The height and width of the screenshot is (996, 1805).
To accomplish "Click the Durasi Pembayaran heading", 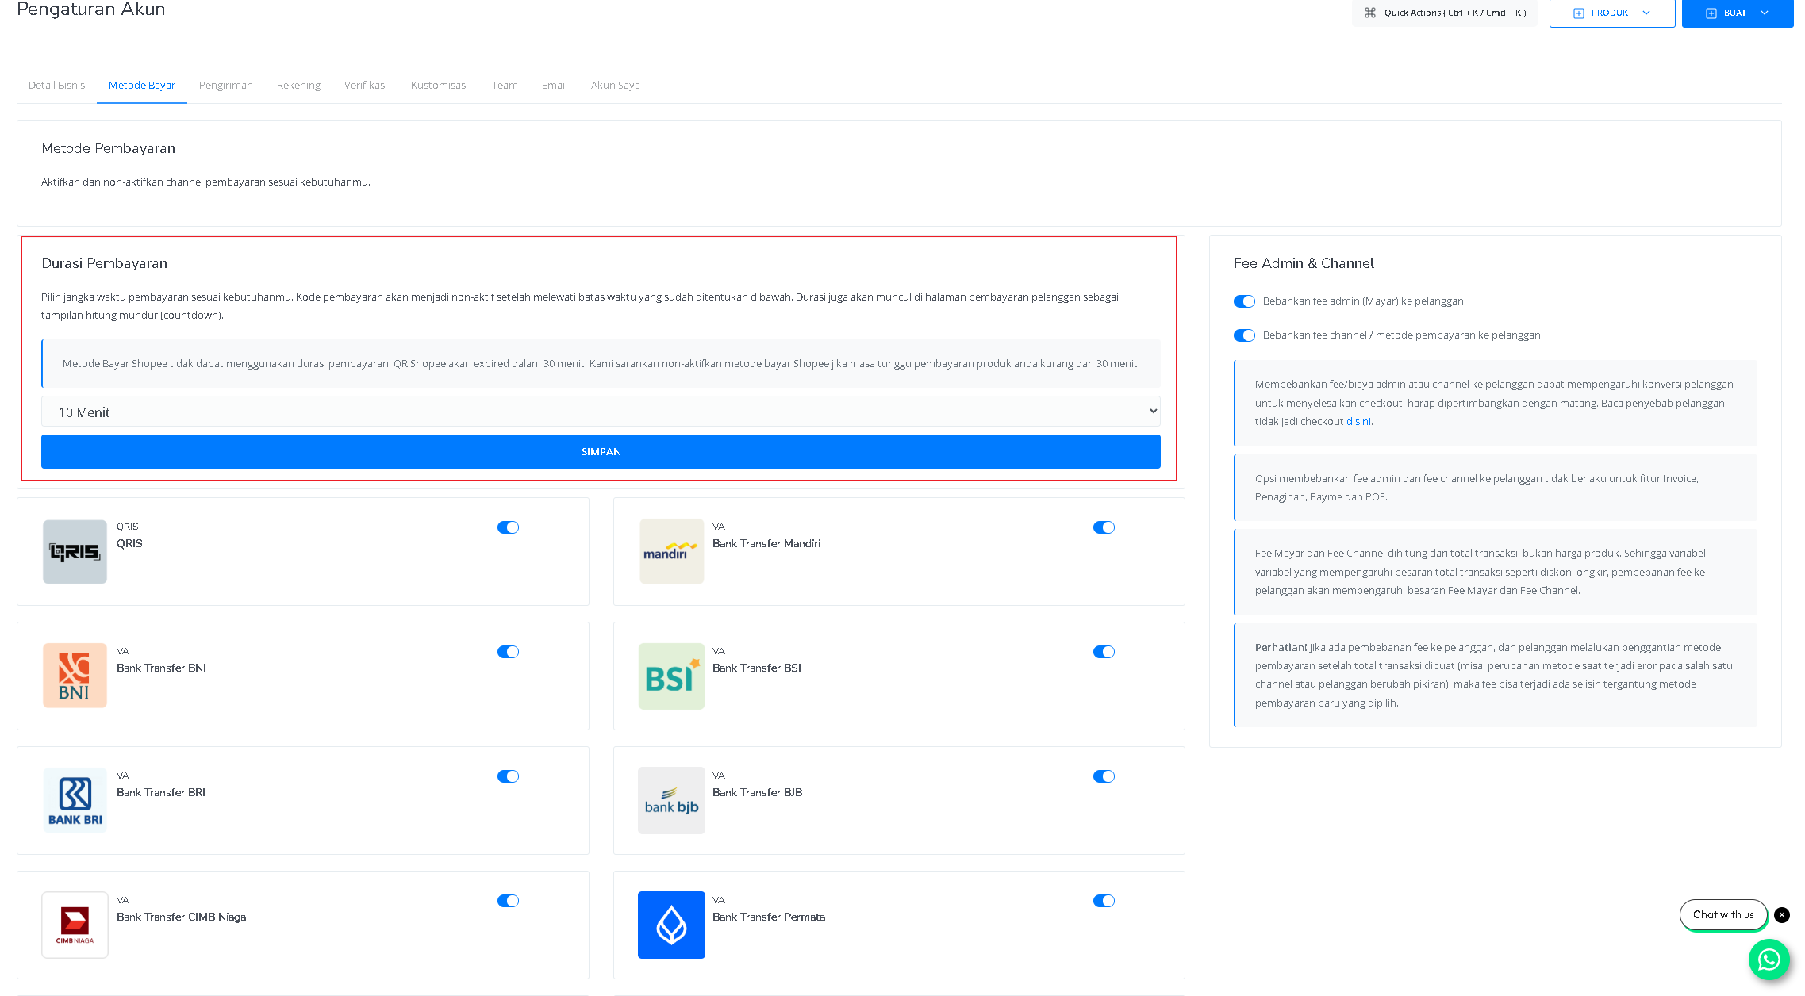I will tap(105, 263).
